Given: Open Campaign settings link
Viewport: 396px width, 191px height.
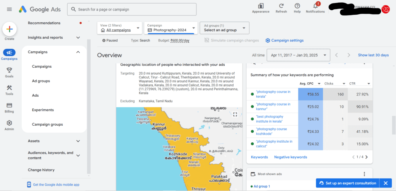Looking at the screenshot, I should tap(285, 41).
